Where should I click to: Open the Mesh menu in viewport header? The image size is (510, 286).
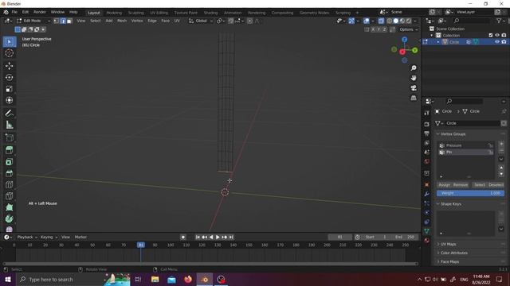[122, 21]
